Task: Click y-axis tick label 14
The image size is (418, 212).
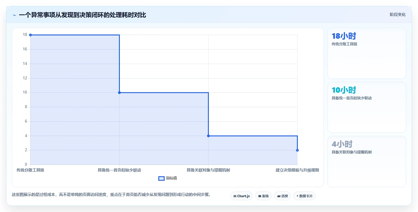Action: (25, 64)
